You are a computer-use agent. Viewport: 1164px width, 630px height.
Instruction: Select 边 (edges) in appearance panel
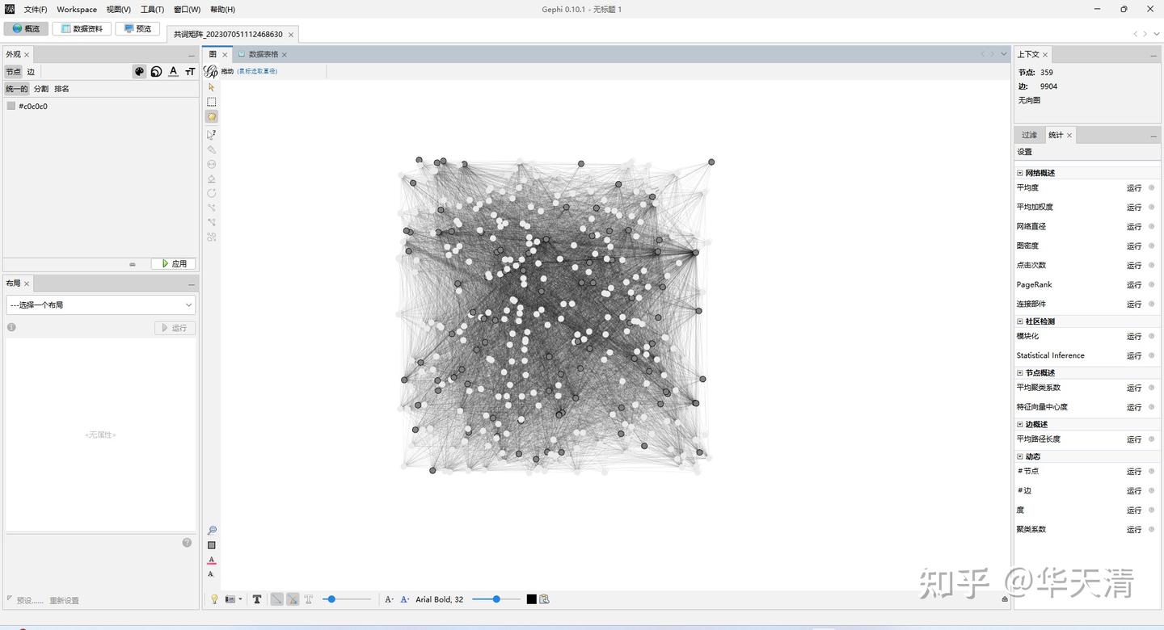31,72
